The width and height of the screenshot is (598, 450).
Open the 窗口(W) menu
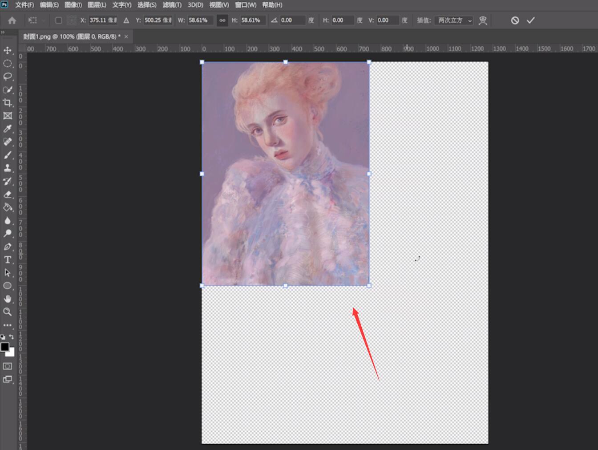tap(246, 5)
